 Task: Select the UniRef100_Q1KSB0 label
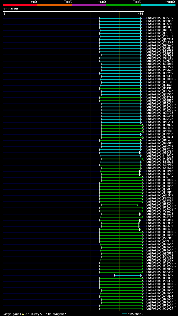(x=160, y=58)
